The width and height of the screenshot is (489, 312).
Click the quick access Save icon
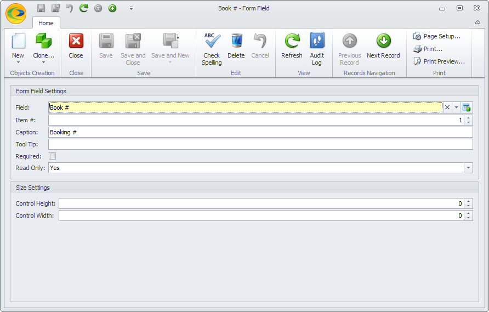coord(41,8)
